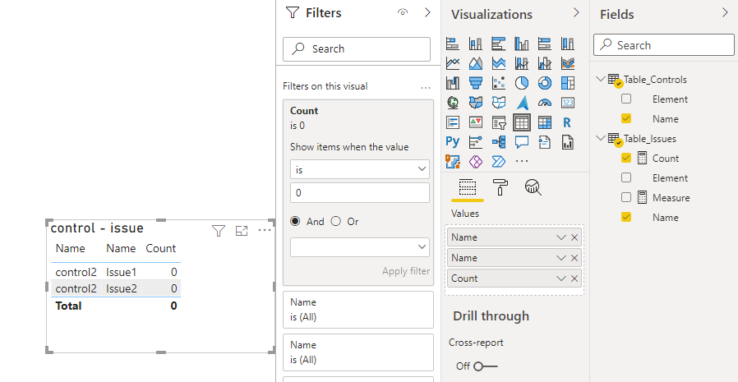This screenshot has height=382, width=738.
Task: Collapse the Fields pane
Action: [x=725, y=12]
